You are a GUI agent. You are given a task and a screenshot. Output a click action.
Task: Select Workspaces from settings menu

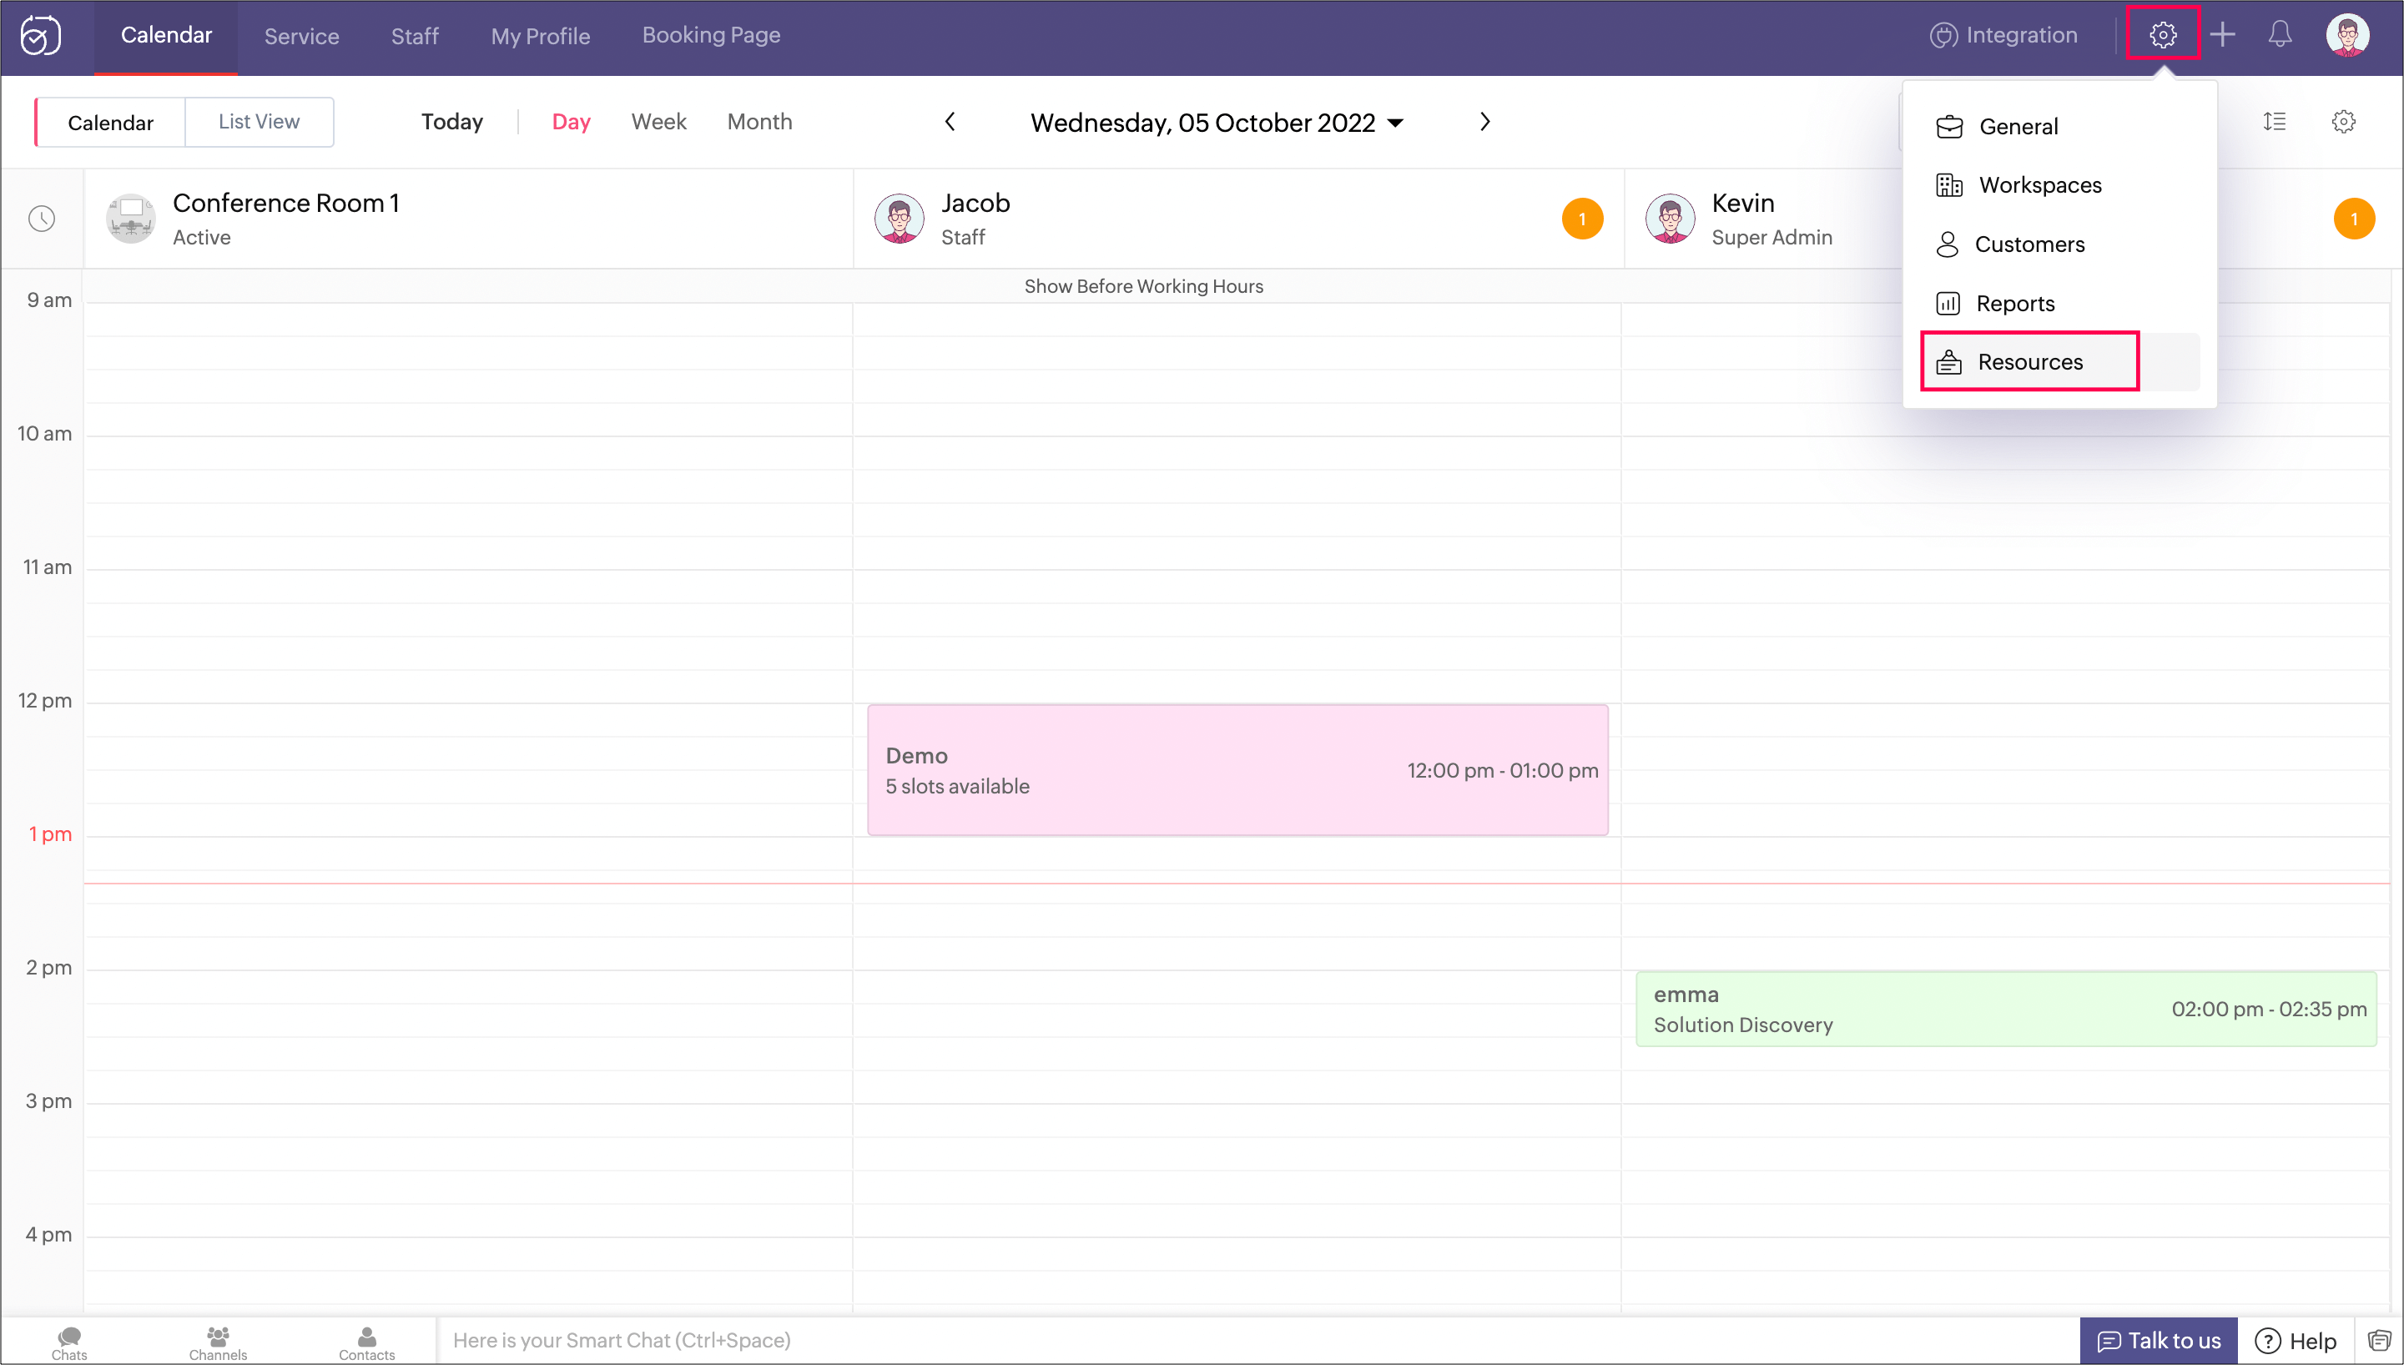pos(2059,184)
